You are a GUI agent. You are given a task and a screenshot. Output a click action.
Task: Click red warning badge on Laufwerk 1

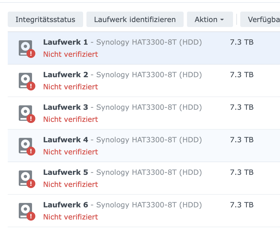pos(31,53)
